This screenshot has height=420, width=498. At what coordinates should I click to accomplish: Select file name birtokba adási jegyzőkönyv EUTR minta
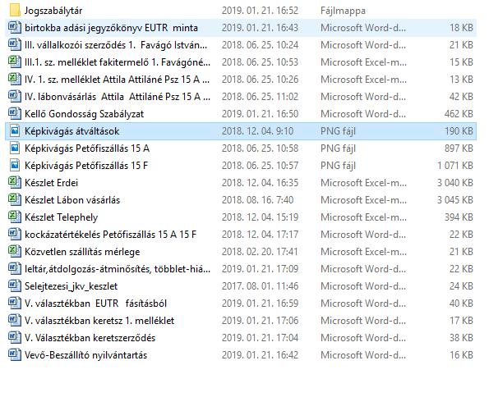111,28
